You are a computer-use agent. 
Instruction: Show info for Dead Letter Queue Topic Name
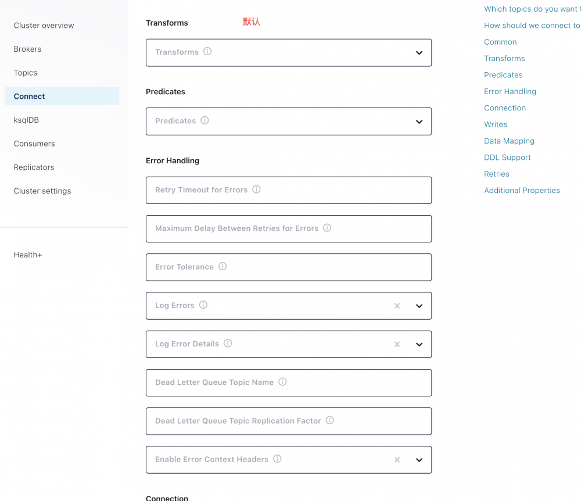(282, 382)
